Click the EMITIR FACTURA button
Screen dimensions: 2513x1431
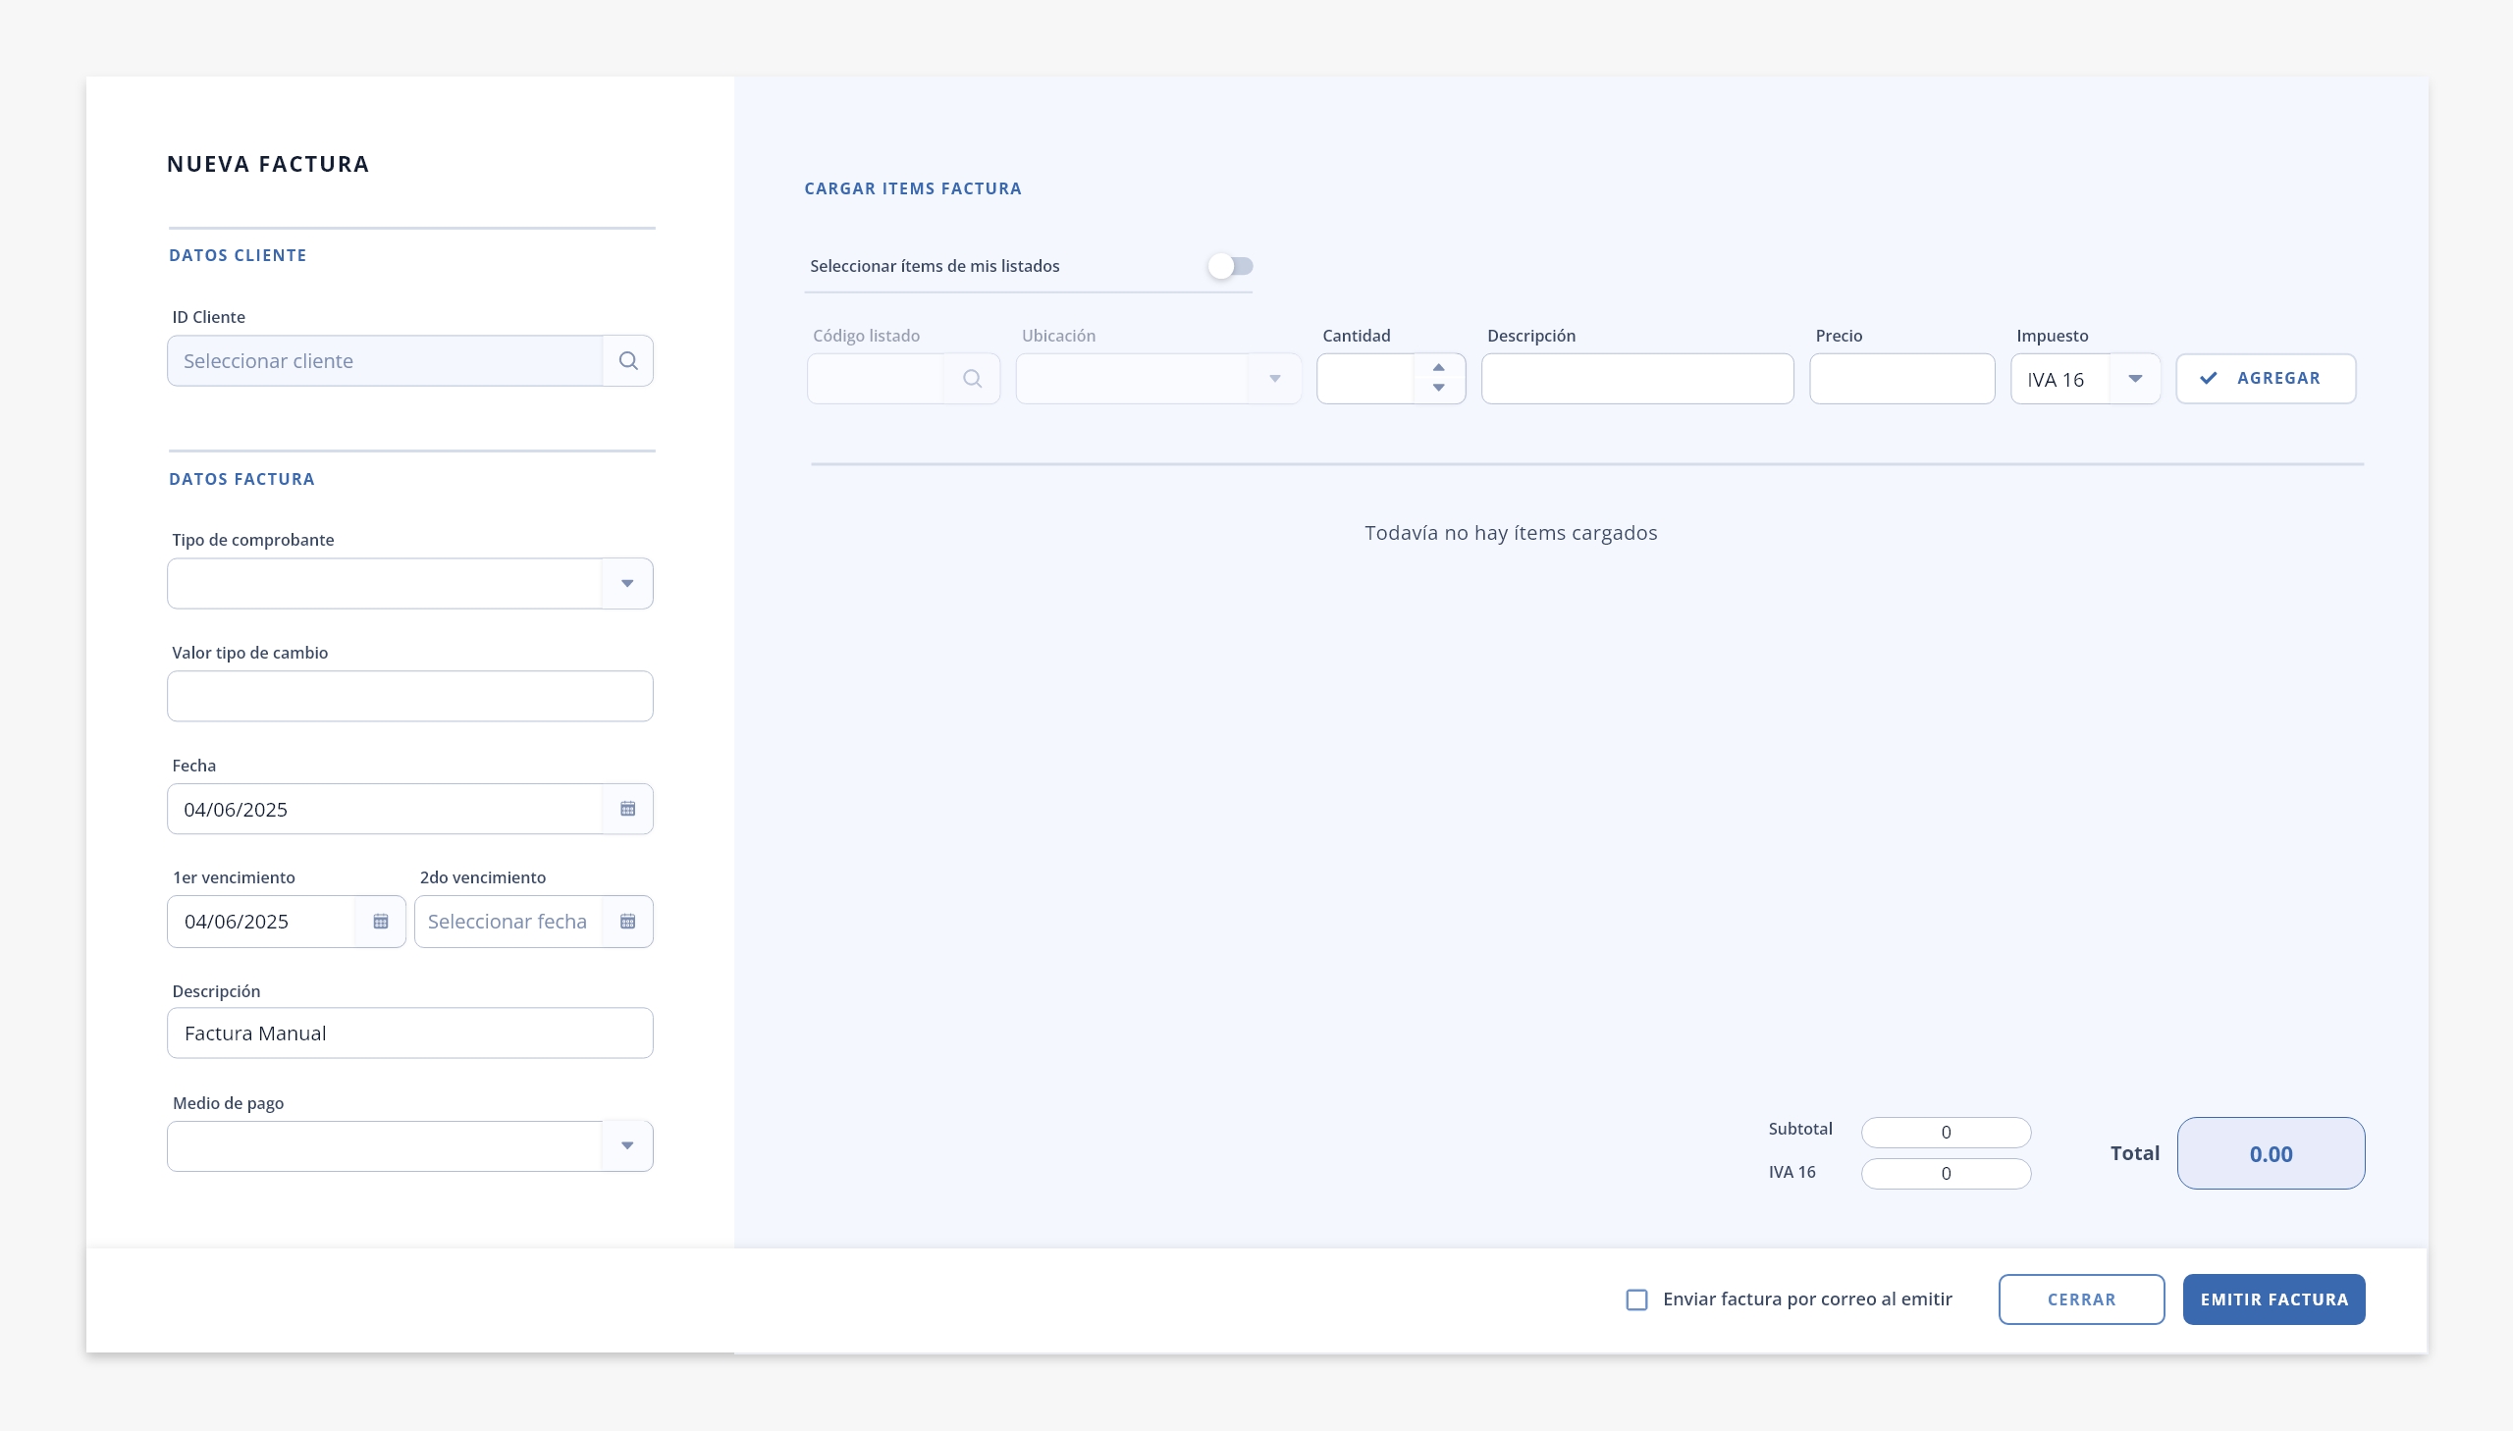(2274, 1299)
